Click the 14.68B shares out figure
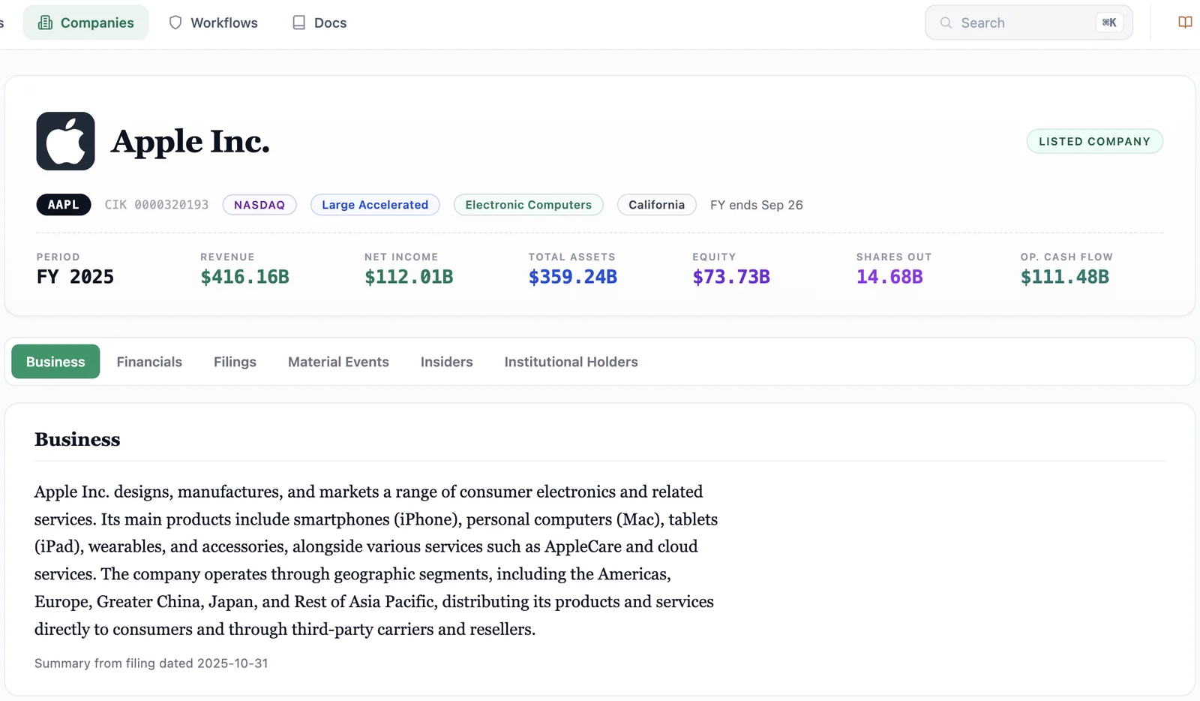 pyautogui.click(x=889, y=277)
